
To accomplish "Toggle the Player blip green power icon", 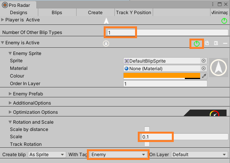I will [x=224, y=21].
